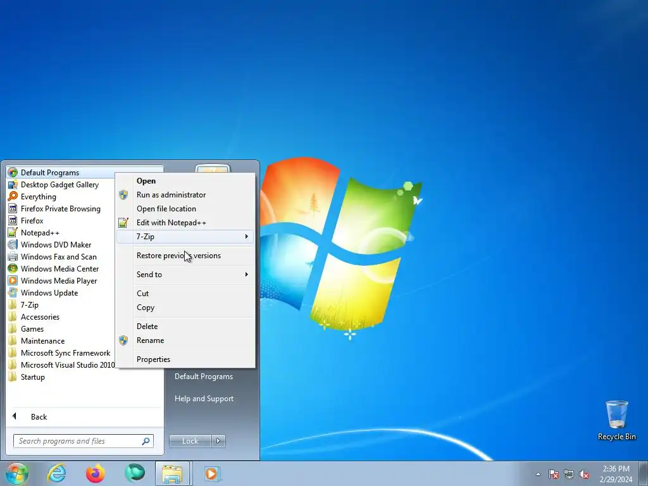
Task: Click the Lock button
Action: click(x=190, y=441)
